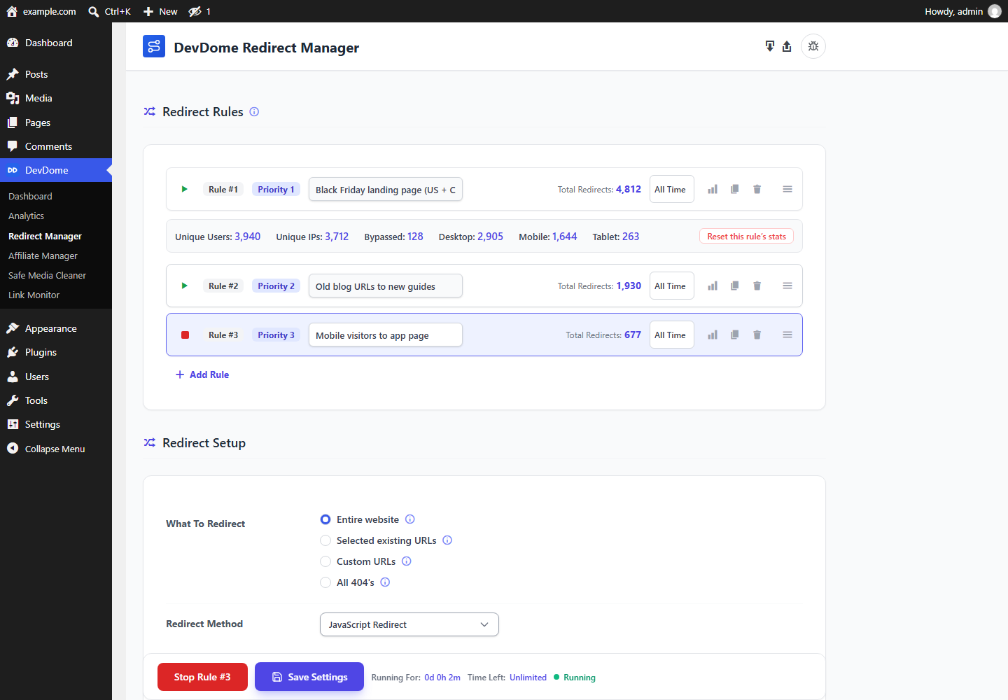Click the Rule #3 reorder handle
1008x700 pixels.
(x=787, y=335)
